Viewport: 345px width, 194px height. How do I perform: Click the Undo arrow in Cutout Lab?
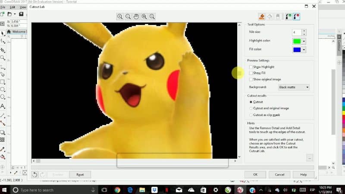click(34, 175)
